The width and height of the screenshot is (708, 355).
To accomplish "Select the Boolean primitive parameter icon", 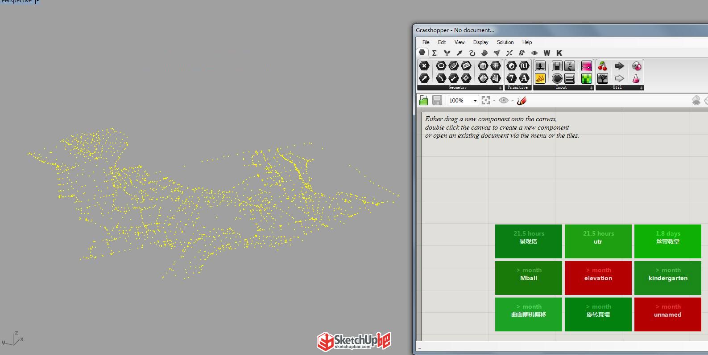I will tap(512, 66).
